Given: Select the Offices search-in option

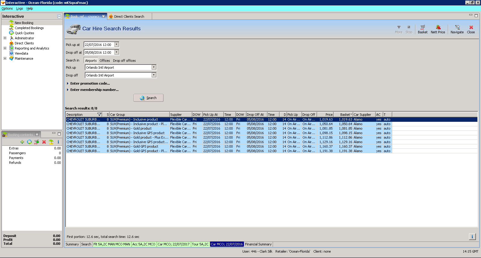Looking at the screenshot, I should coord(105,61).
